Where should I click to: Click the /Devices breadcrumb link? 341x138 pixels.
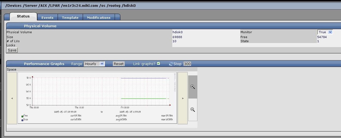click(14, 5)
